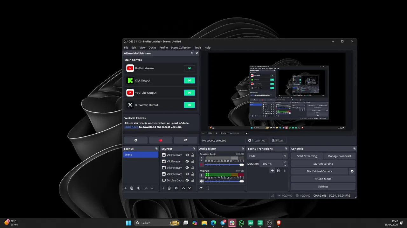
Task: Open scene filters icon in Scenes dock
Action: pyautogui.click(x=139, y=188)
